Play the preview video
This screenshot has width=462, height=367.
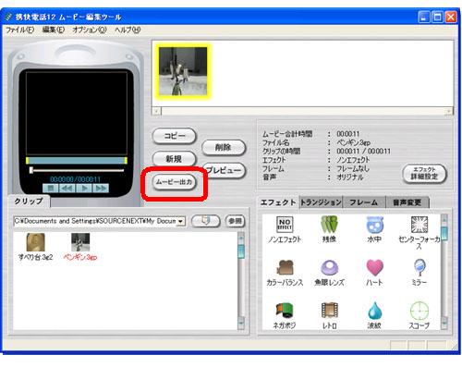84,188
